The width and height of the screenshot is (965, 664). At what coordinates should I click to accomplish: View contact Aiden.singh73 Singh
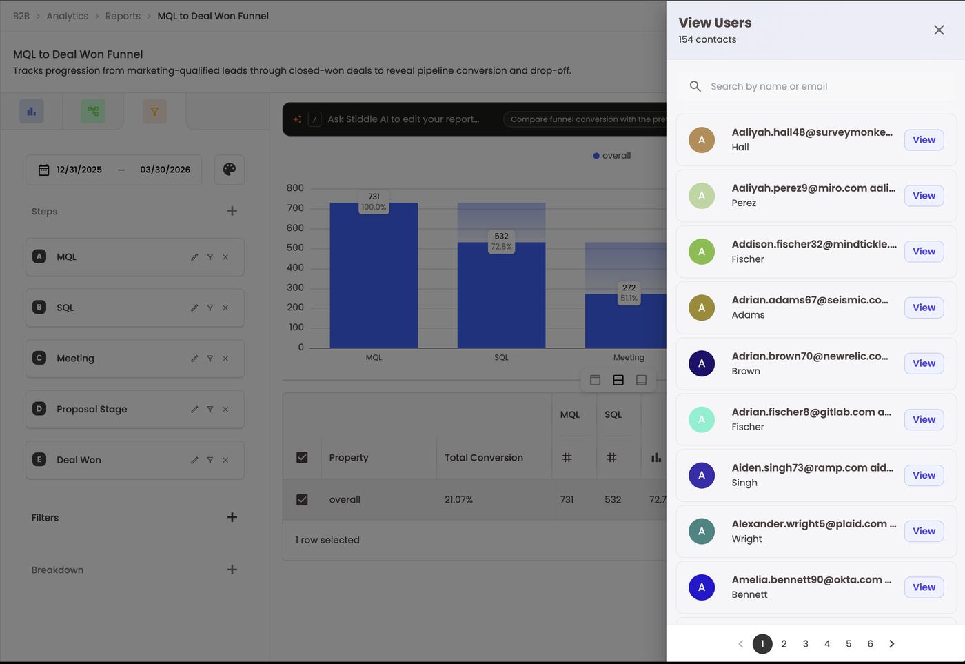coord(924,475)
